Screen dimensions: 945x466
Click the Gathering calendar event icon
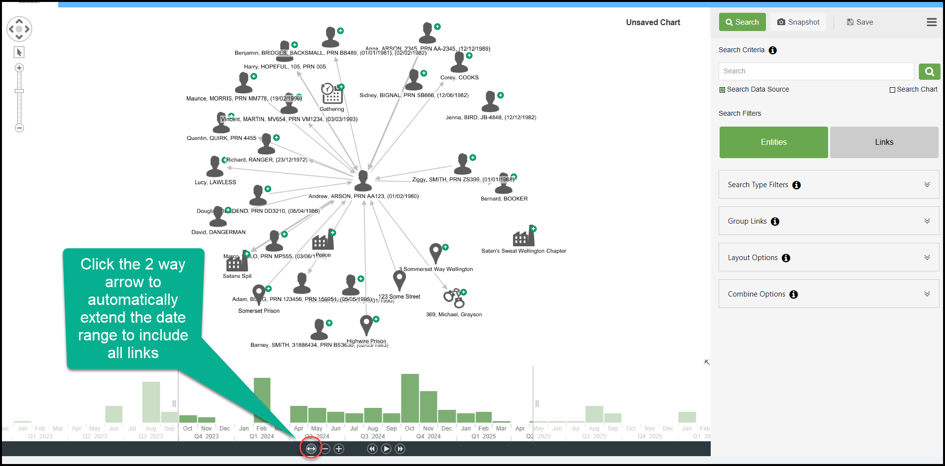click(x=332, y=94)
